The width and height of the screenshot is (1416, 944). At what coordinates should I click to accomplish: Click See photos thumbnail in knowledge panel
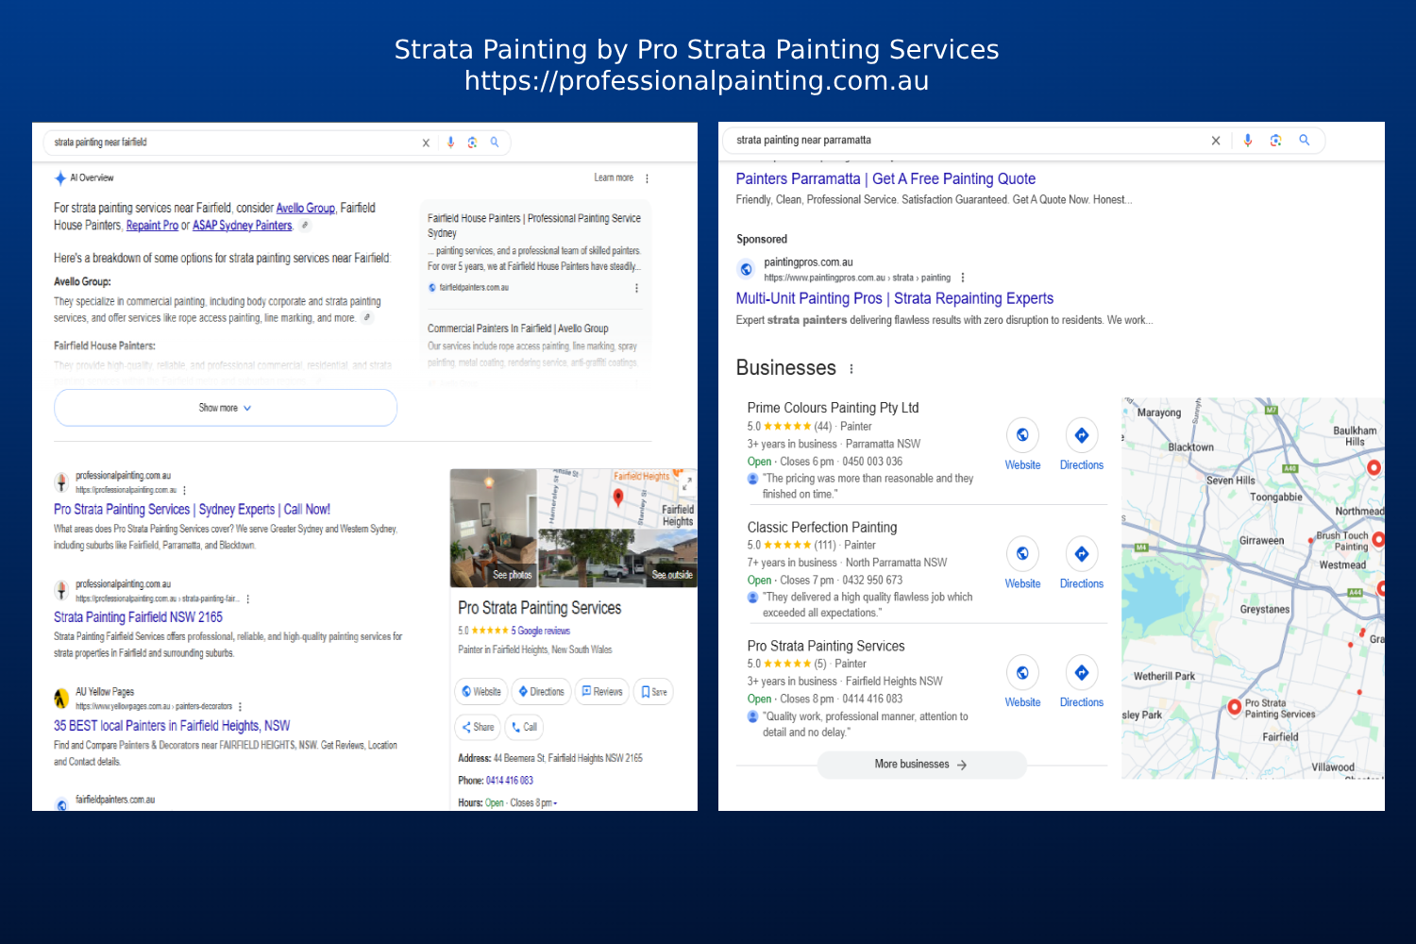point(494,528)
